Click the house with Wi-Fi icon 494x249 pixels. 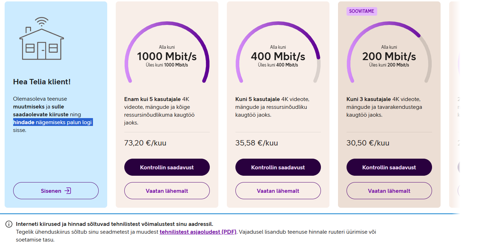point(42,38)
